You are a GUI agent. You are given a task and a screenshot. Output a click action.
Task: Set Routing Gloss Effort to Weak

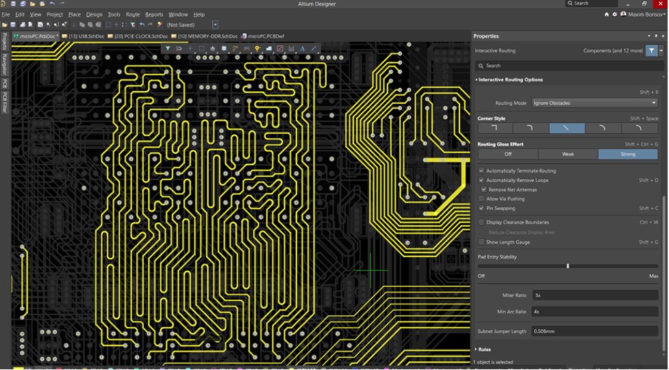pyautogui.click(x=568, y=155)
